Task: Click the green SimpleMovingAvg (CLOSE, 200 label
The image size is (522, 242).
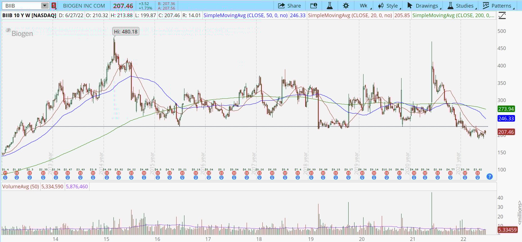Action: tap(453, 15)
